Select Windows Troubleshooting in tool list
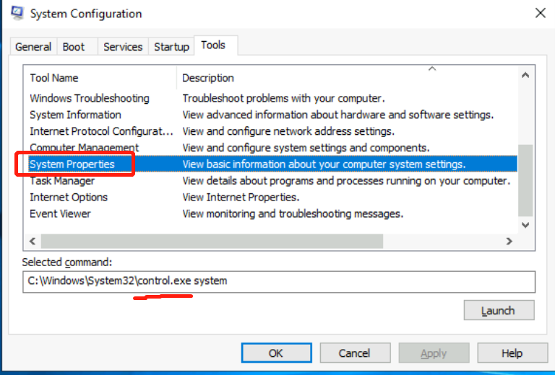Viewport: 555px width, 375px height. click(x=90, y=98)
